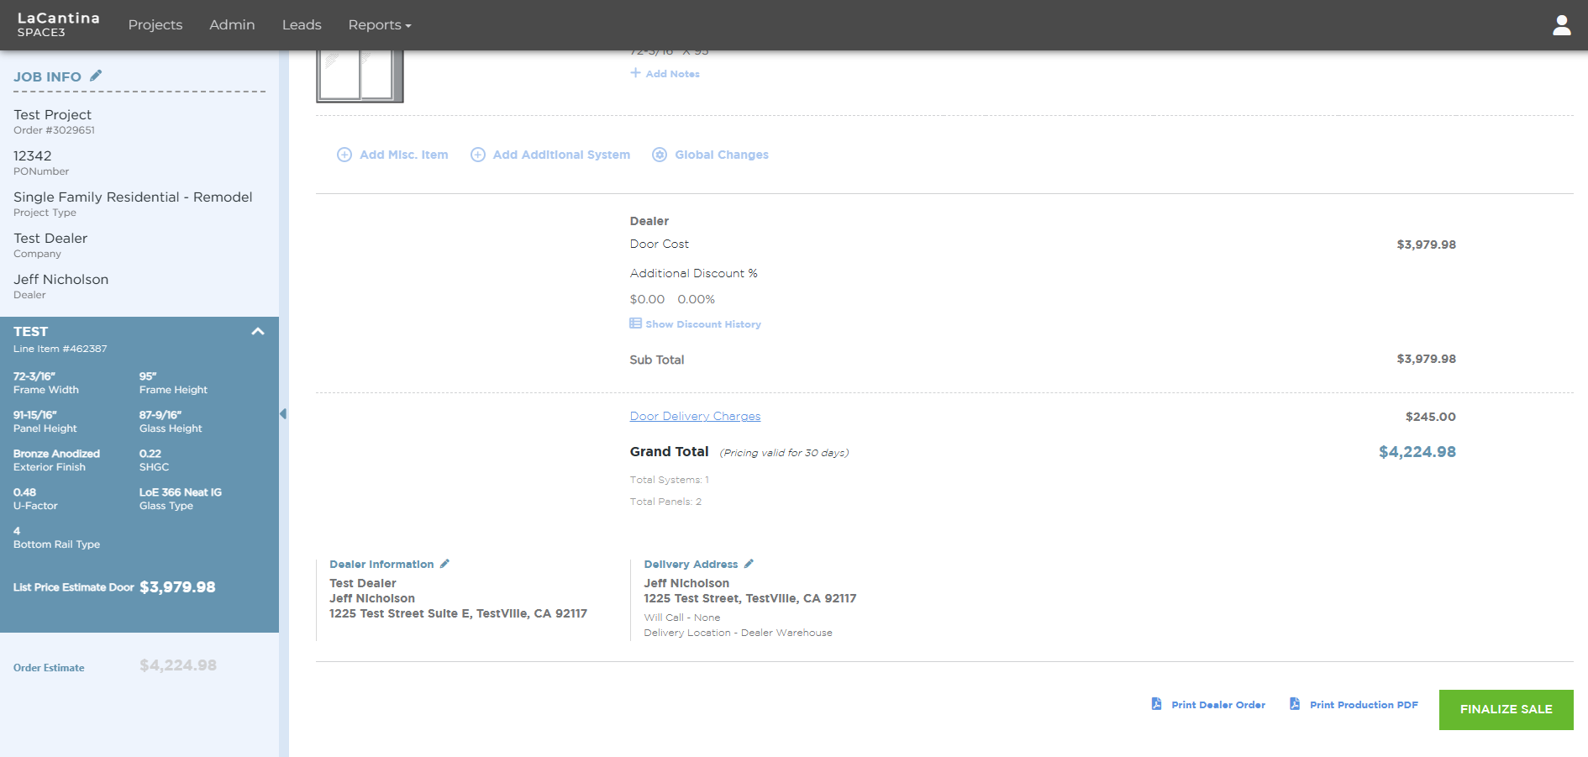This screenshot has width=1588, height=757.
Task: Click Print Dealer Order link
Action: (x=1218, y=705)
